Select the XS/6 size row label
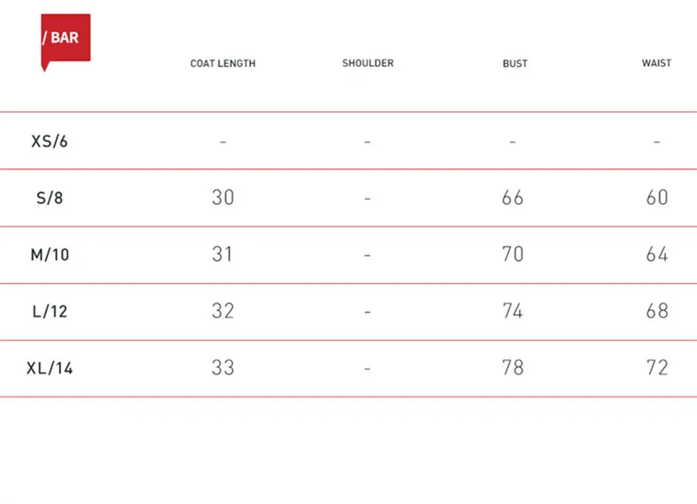 tap(50, 141)
